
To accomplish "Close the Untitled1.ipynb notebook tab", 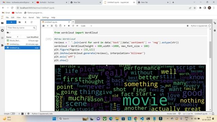I will point(69,22).
